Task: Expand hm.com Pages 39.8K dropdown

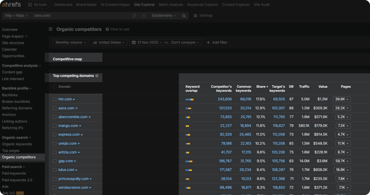Action: pyautogui.click(x=342, y=99)
